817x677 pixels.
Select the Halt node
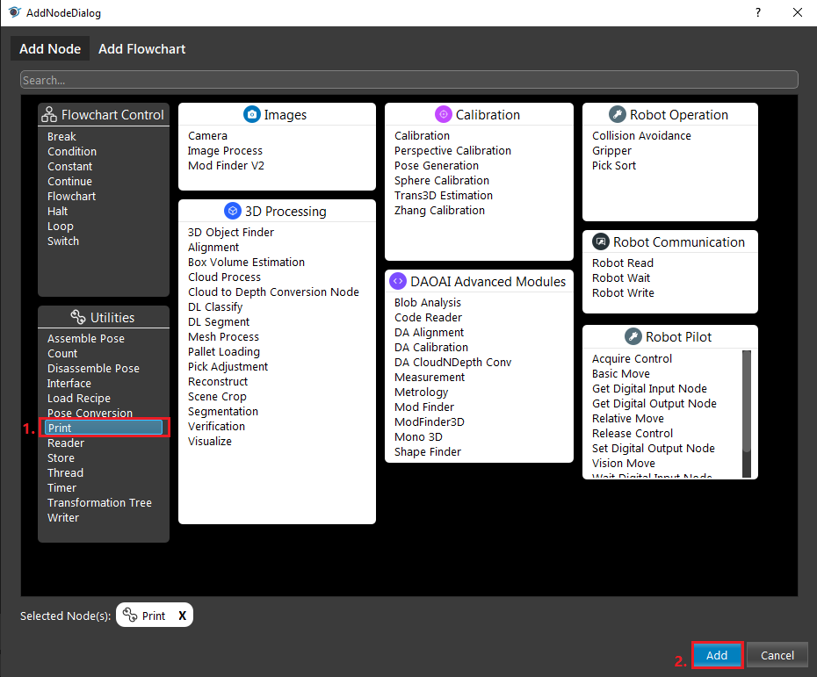tap(57, 212)
